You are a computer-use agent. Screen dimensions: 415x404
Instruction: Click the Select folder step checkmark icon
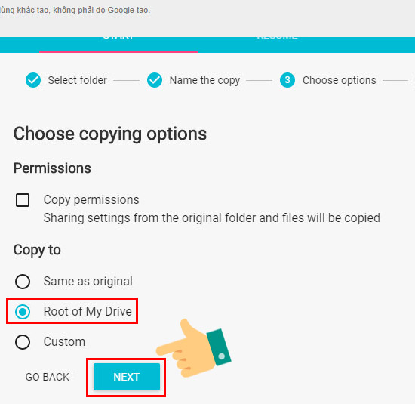(x=33, y=80)
